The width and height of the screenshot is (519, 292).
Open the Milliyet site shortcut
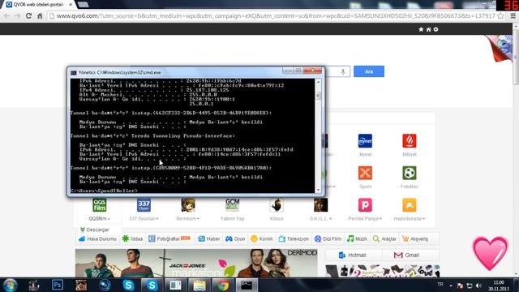[x=409, y=141]
